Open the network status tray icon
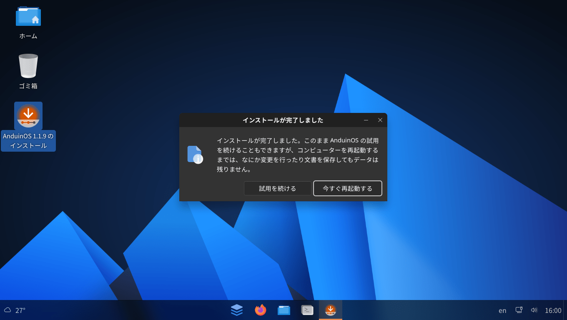 (519, 310)
